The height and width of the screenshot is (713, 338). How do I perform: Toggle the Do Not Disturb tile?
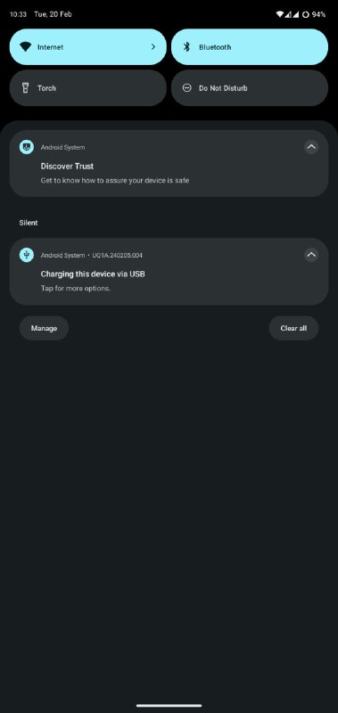250,87
